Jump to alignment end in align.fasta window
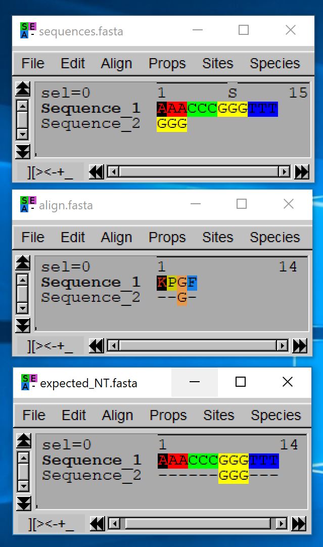This screenshot has width=323, height=547. point(300,345)
